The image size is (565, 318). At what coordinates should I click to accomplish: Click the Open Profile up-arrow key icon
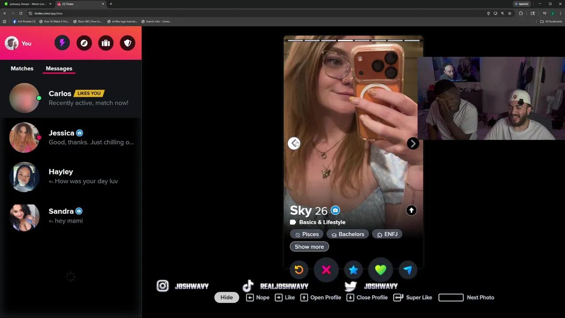pos(304,297)
